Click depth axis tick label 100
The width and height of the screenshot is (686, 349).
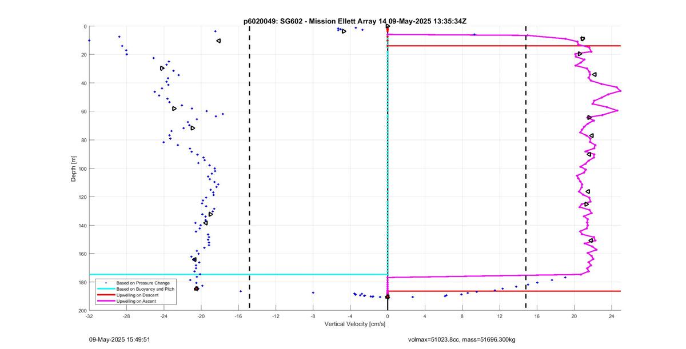tap(82, 169)
